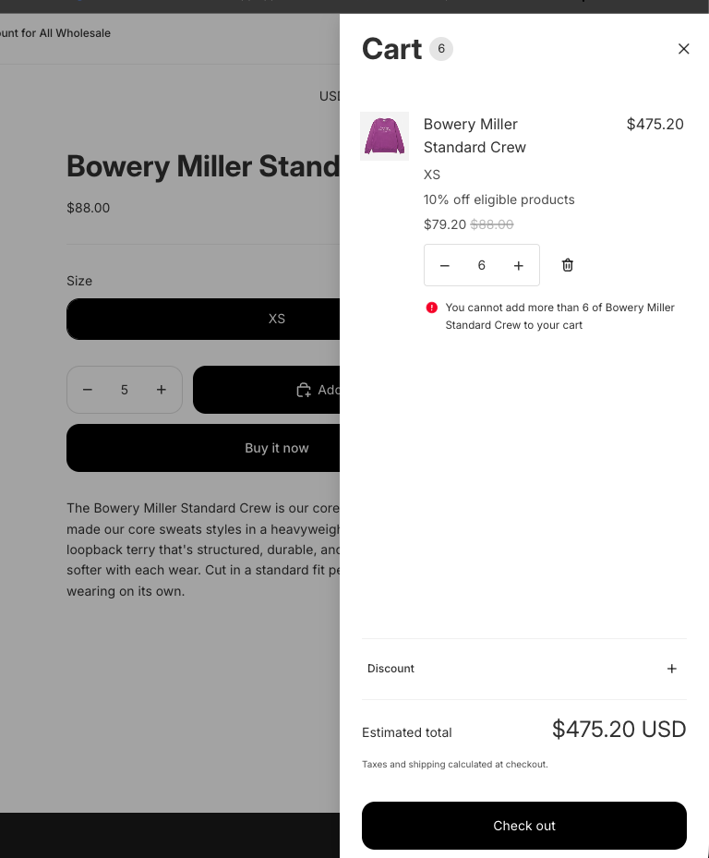The height and width of the screenshot is (858, 709).
Task: Click the wholesale discount banner text
Action: pos(55,33)
